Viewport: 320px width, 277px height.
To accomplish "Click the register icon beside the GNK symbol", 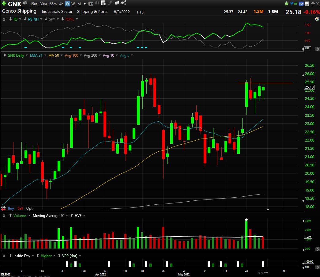I will click(25, 3).
